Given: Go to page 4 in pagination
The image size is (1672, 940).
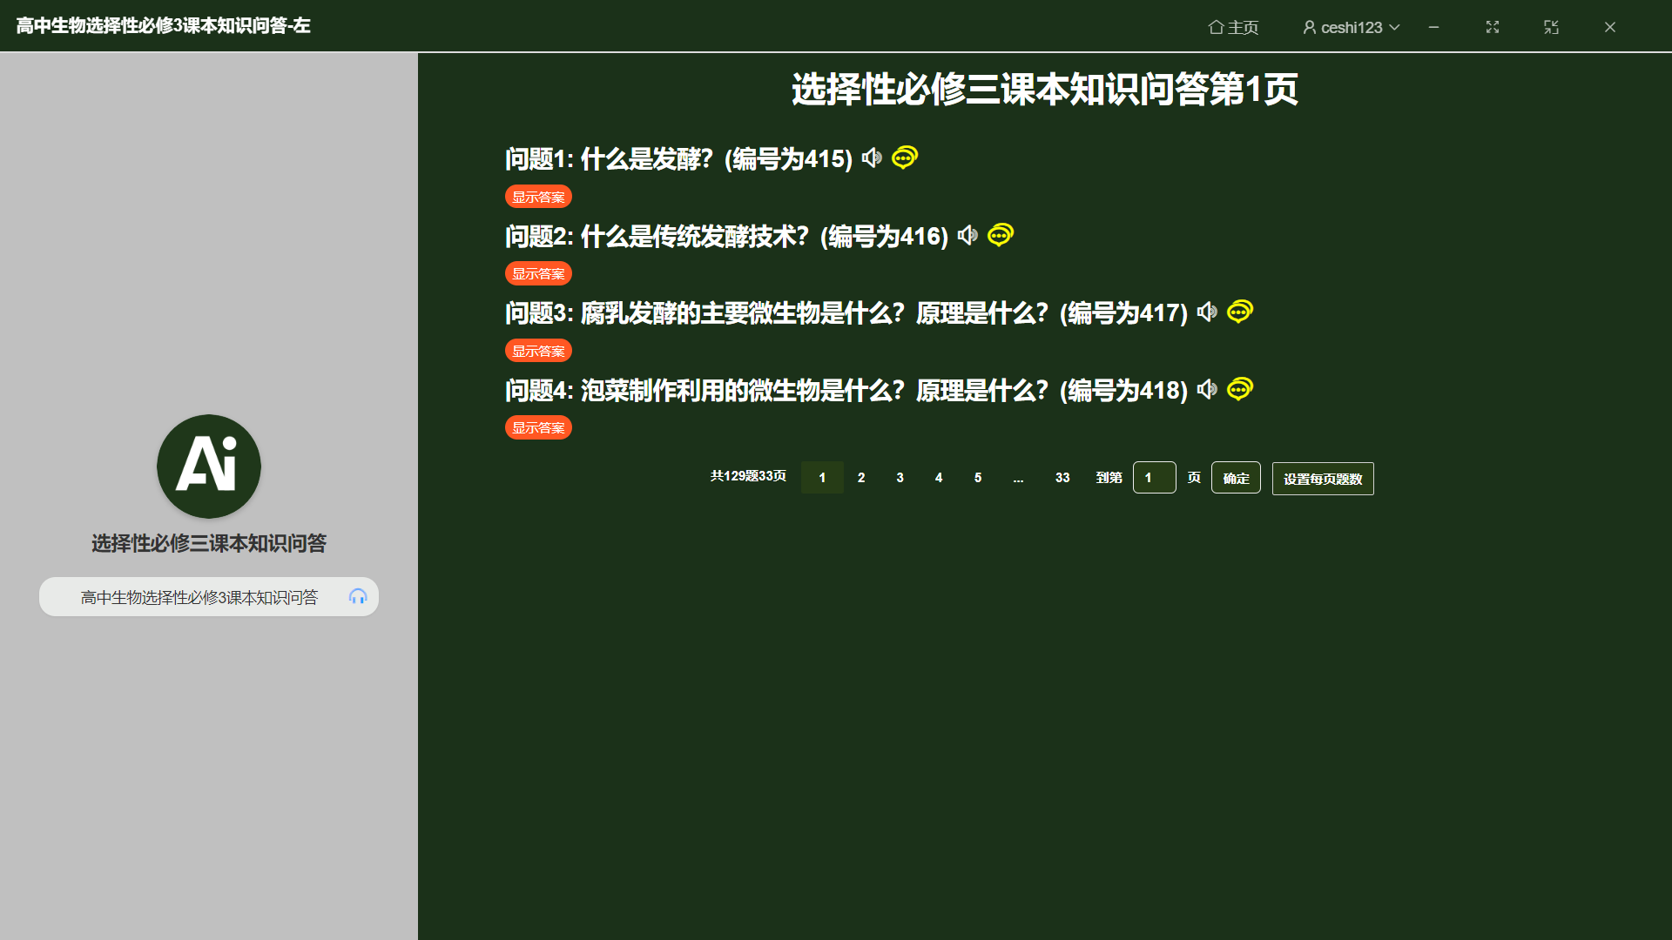Looking at the screenshot, I should coord(939,478).
